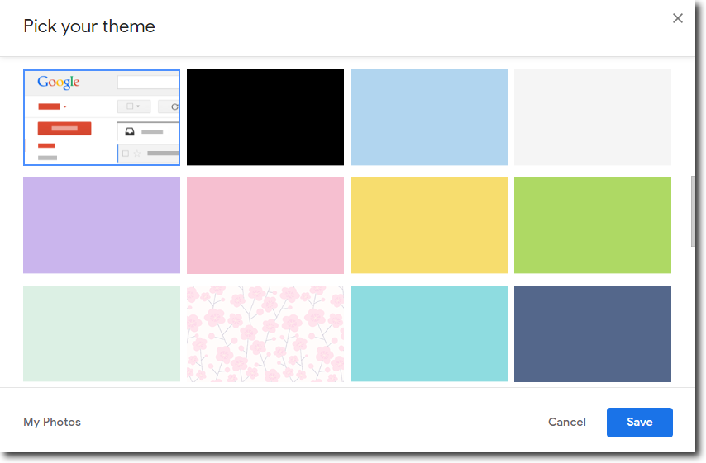Click the scrollbar track above the thumb
This screenshot has width=706, height=463.
(x=694, y=116)
